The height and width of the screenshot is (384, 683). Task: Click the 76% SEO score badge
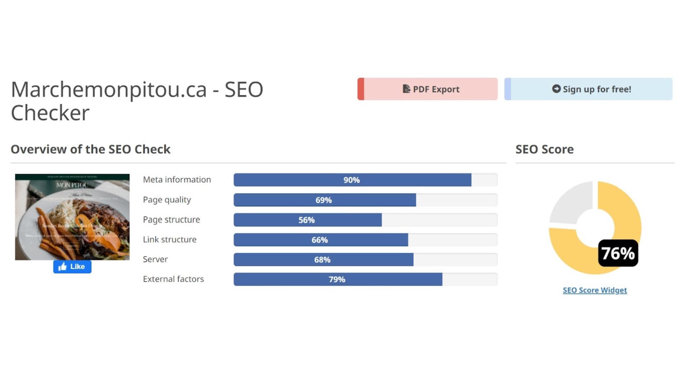point(618,253)
